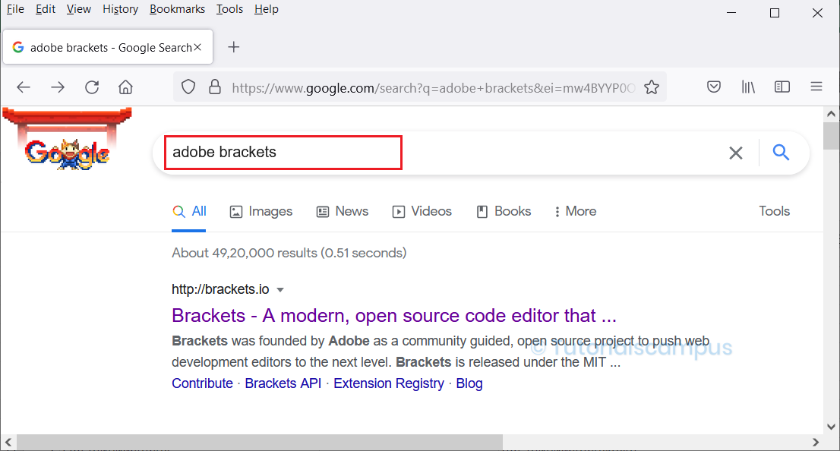Open the Bookmarks menu
The width and height of the screenshot is (840, 451).
177,9
